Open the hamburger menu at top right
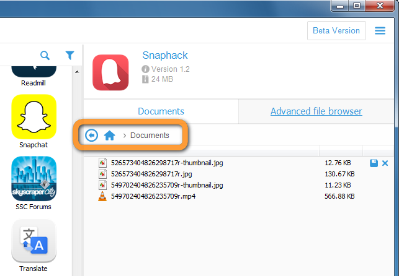399x276 pixels. pos(380,31)
